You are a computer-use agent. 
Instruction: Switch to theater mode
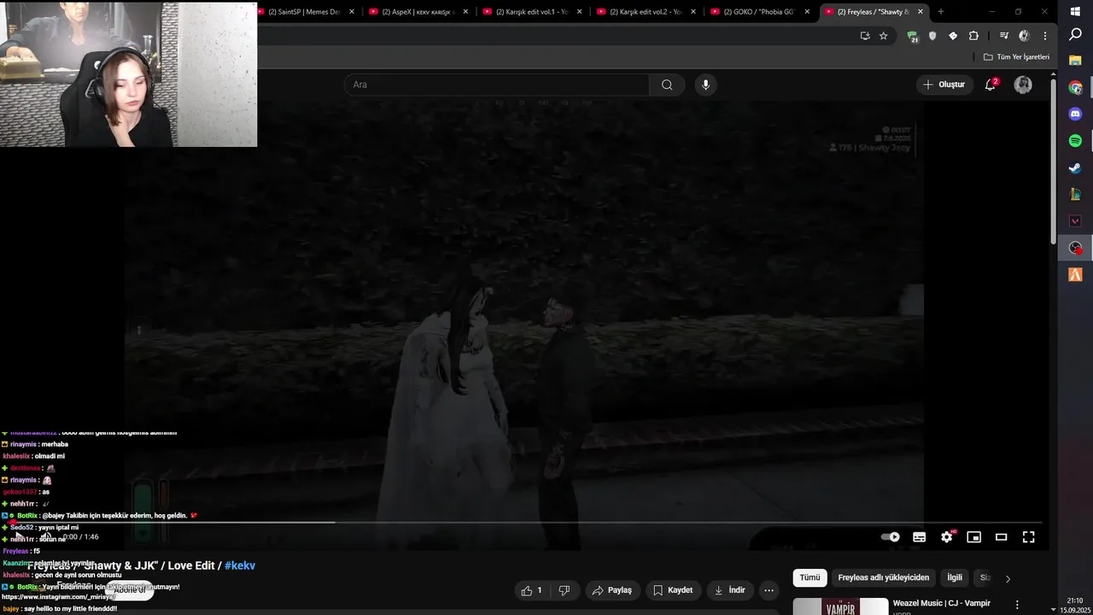(1001, 537)
